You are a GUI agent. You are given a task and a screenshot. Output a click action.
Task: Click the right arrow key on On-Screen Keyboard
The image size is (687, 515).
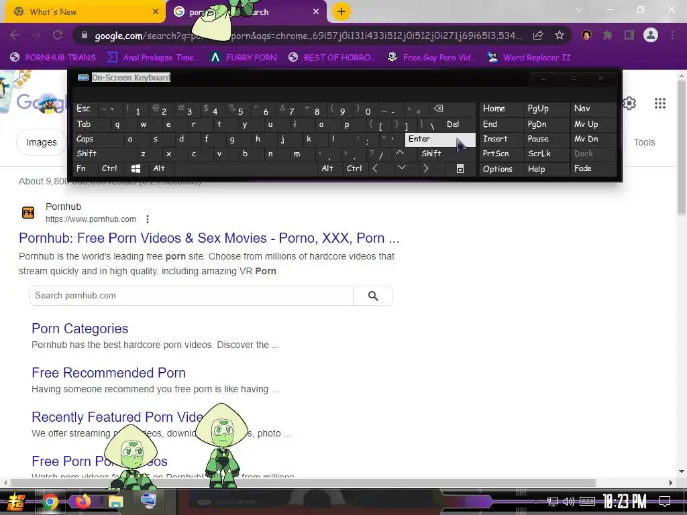(x=426, y=168)
